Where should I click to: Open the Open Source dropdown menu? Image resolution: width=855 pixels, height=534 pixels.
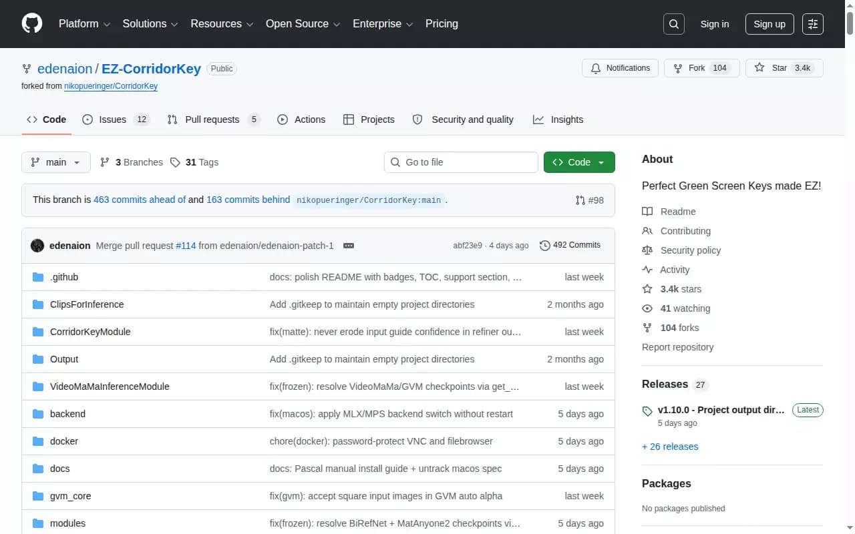303,24
